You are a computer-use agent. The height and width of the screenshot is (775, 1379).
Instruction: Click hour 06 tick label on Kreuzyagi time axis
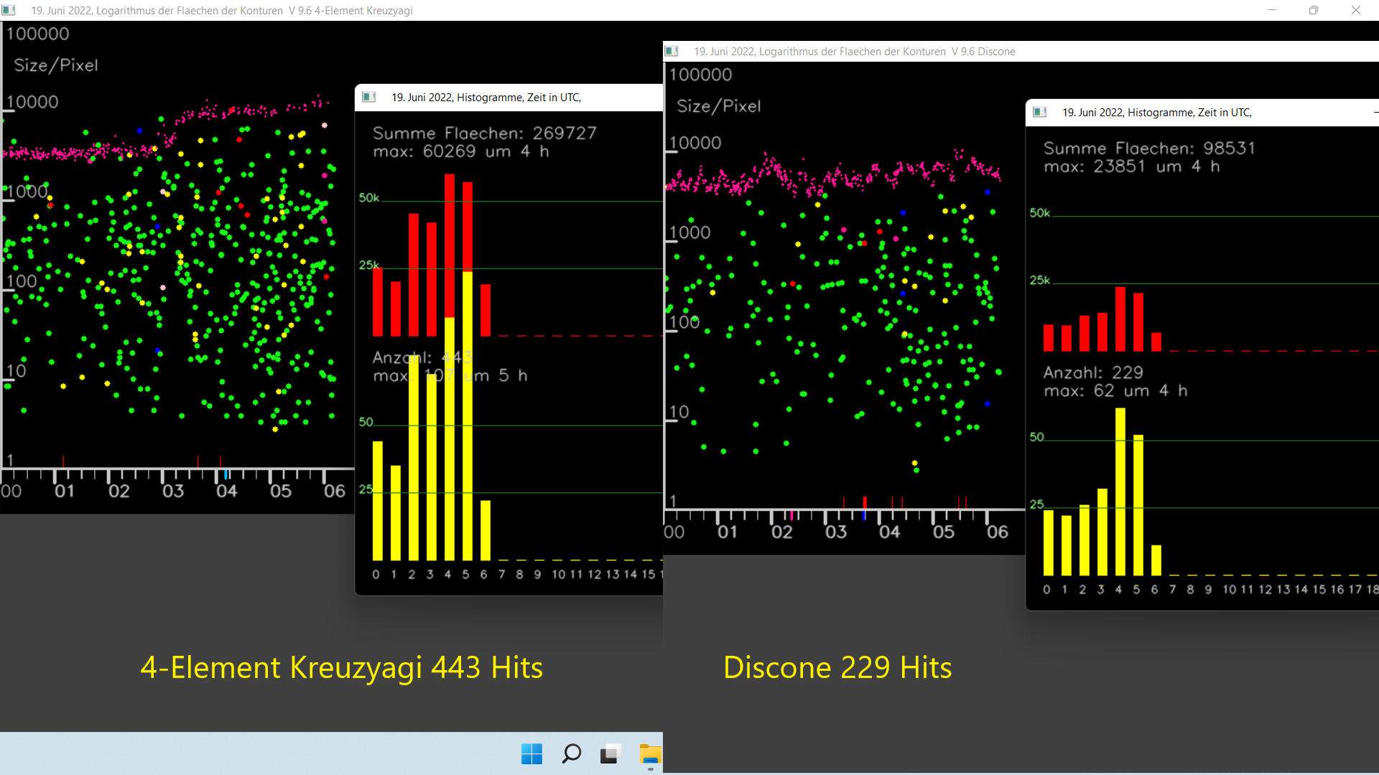pos(335,492)
